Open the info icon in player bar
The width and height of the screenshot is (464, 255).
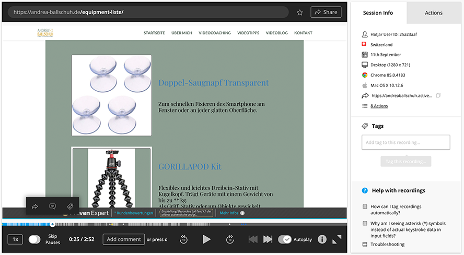pyautogui.click(x=322, y=239)
